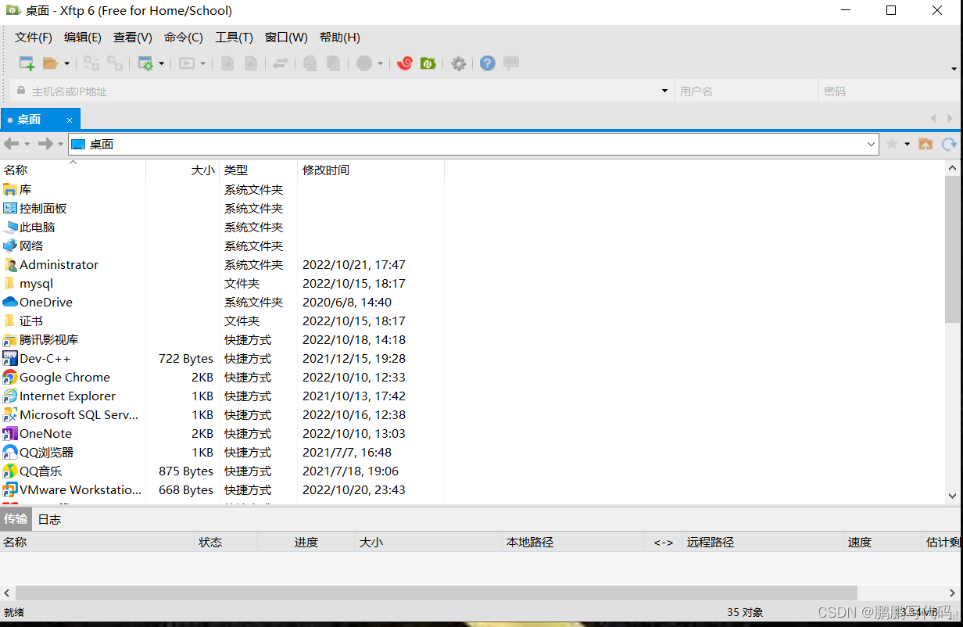Select the 控制面板 row
963x627 pixels.
[222, 208]
